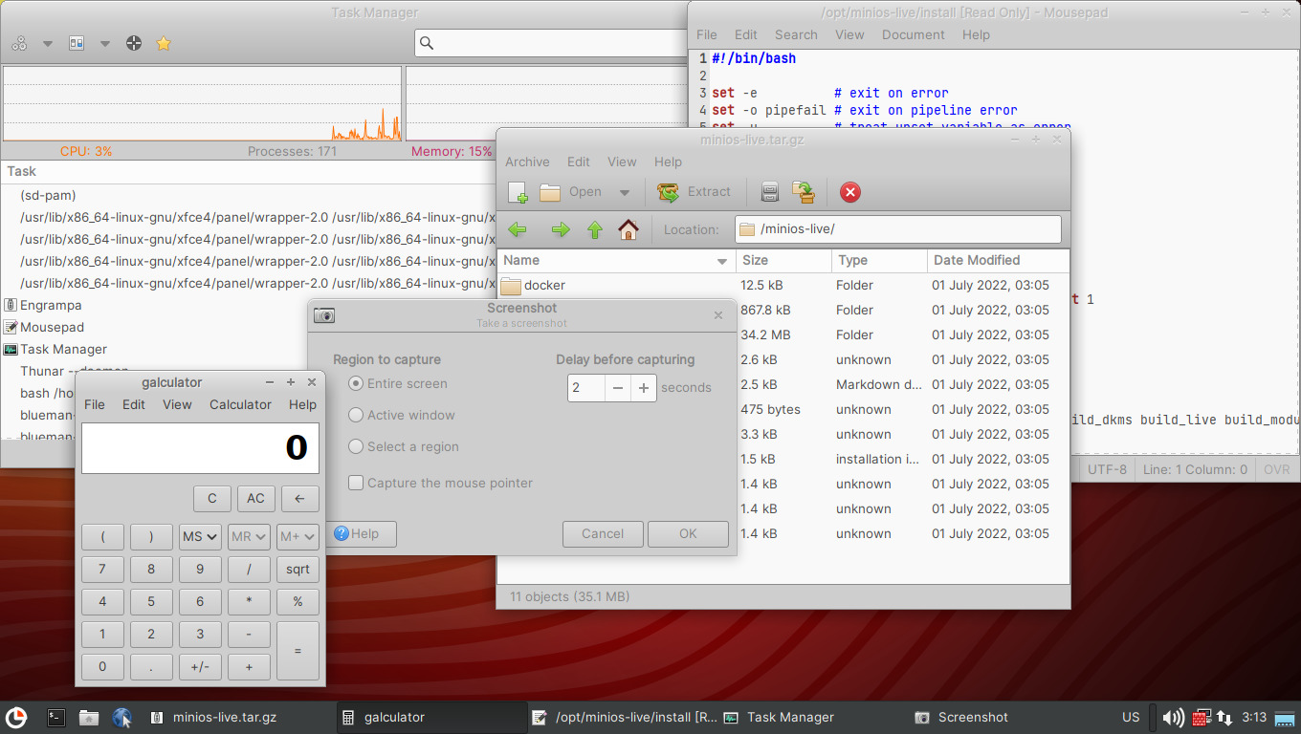Increase delay seconds with the plus stepper
Screen dimensions: 1301x734
pyautogui.click(x=644, y=387)
